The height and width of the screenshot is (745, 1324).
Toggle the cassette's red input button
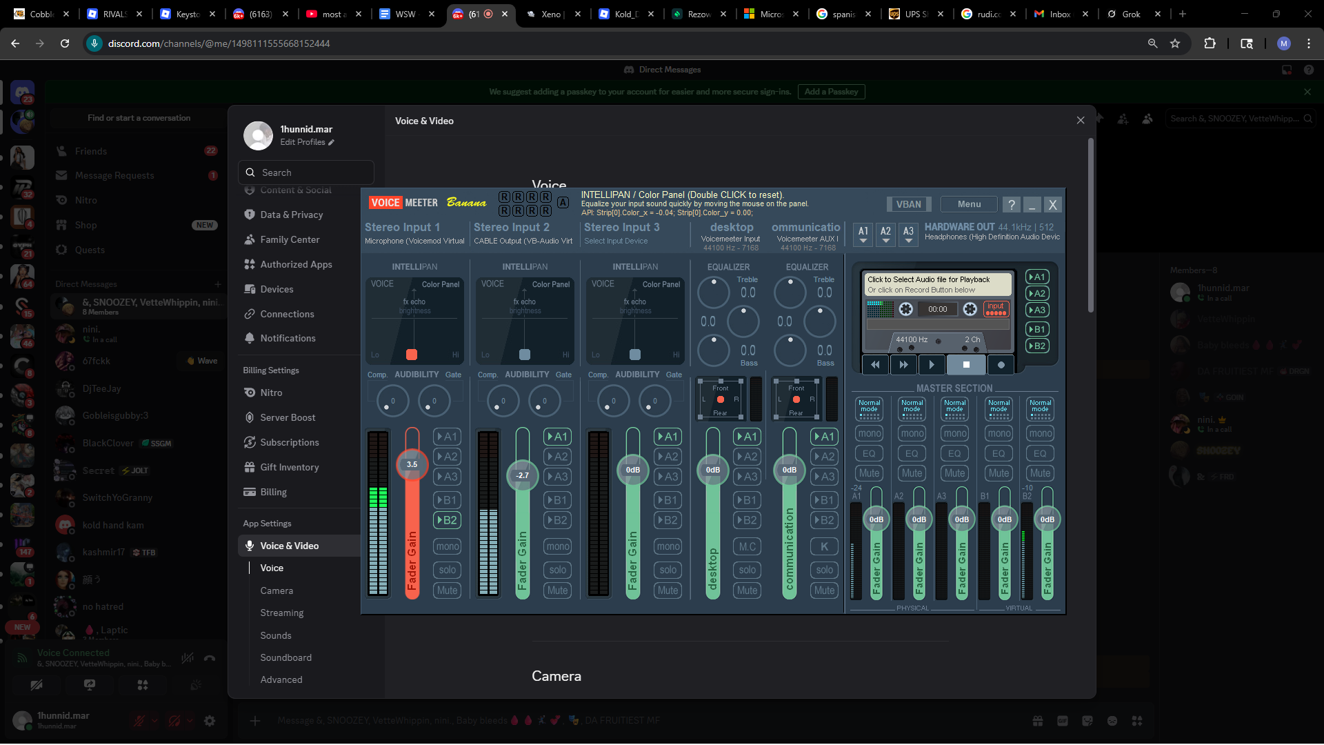[996, 308]
